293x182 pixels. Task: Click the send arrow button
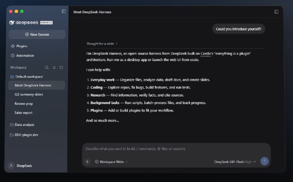(264, 161)
